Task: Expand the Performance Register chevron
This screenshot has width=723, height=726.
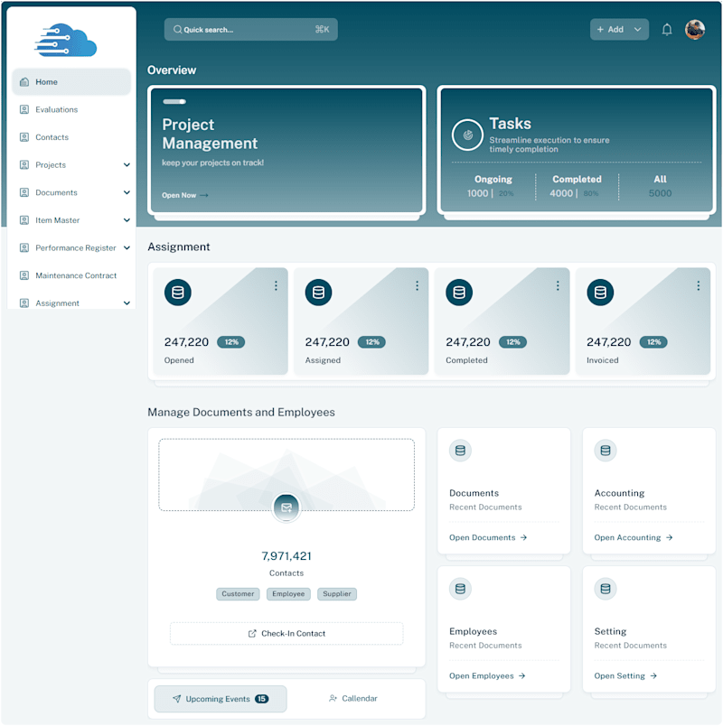Action: [127, 247]
